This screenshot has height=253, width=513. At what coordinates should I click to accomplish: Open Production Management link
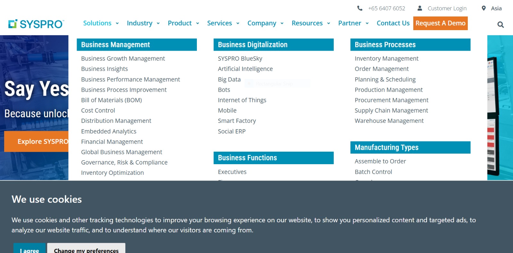[x=389, y=89]
